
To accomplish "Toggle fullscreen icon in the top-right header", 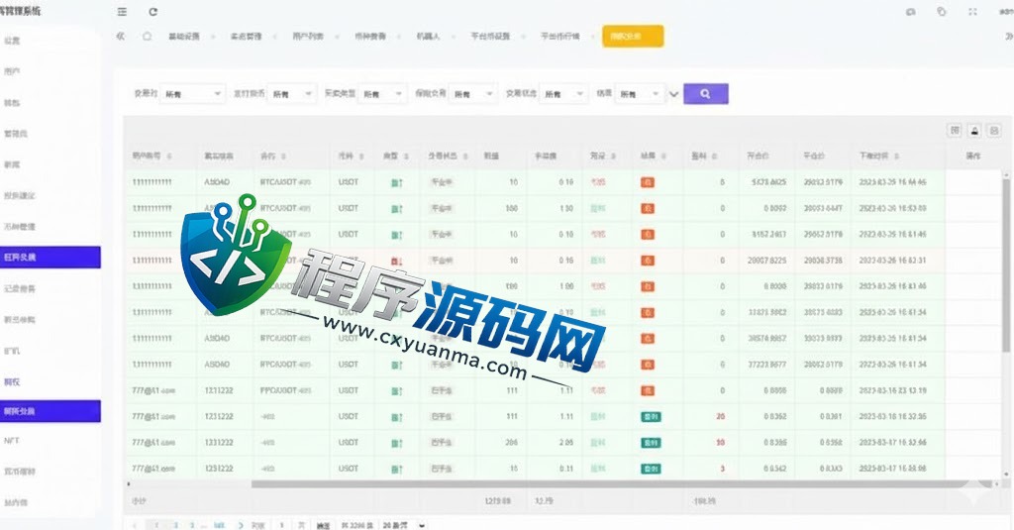I will tap(972, 12).
